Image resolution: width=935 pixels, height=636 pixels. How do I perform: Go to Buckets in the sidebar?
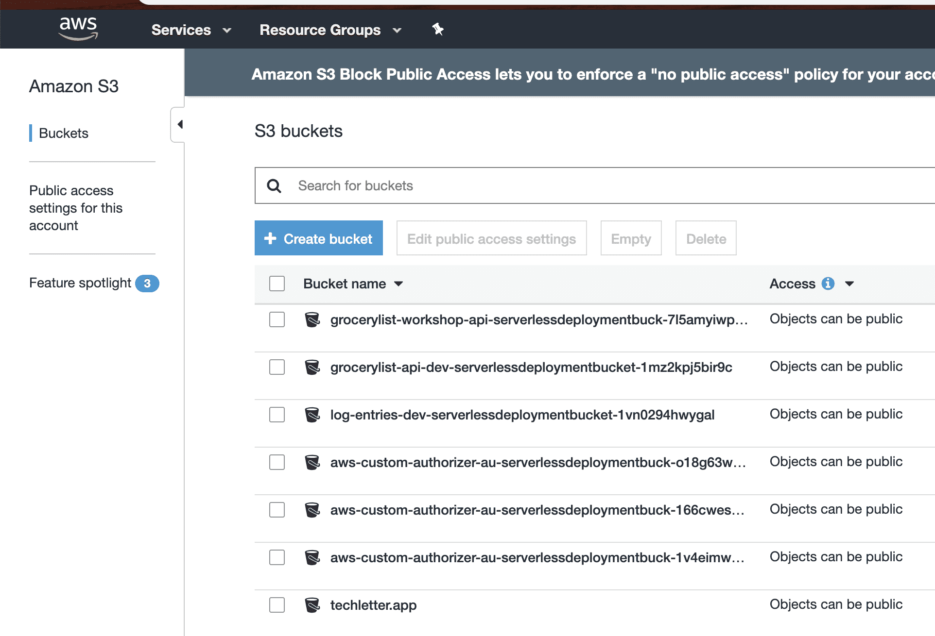pos(64,133)
